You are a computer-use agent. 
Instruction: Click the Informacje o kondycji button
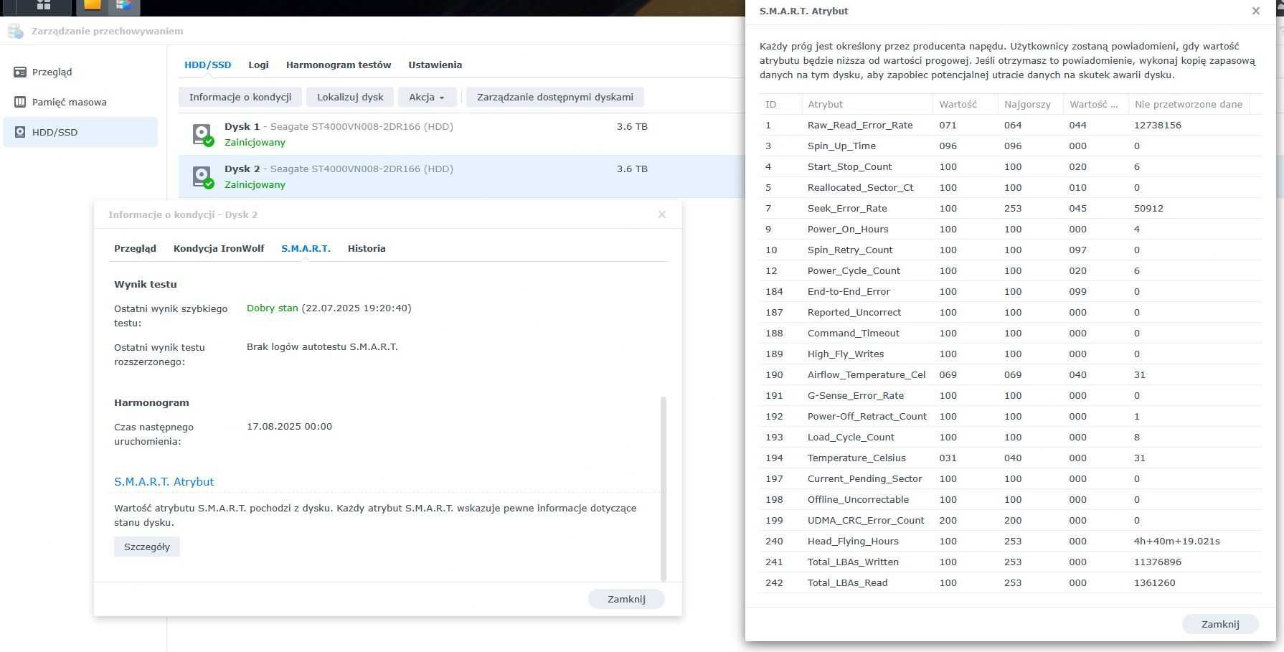point(240,97)
